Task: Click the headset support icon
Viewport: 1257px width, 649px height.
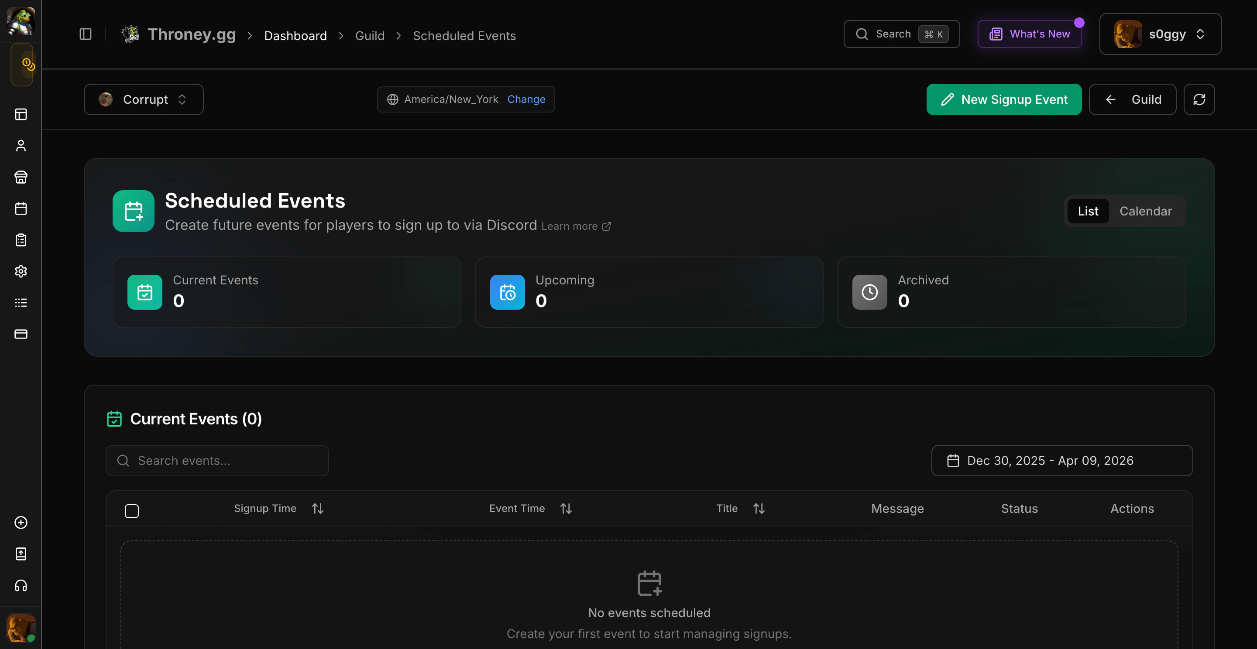Action: [x=21, y=585]
